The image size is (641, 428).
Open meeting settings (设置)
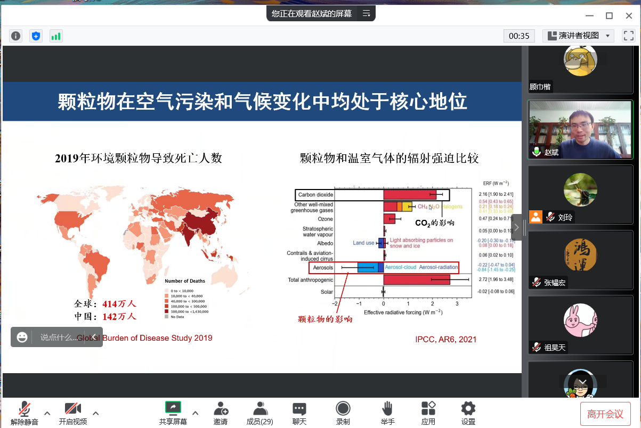(468, 413)
